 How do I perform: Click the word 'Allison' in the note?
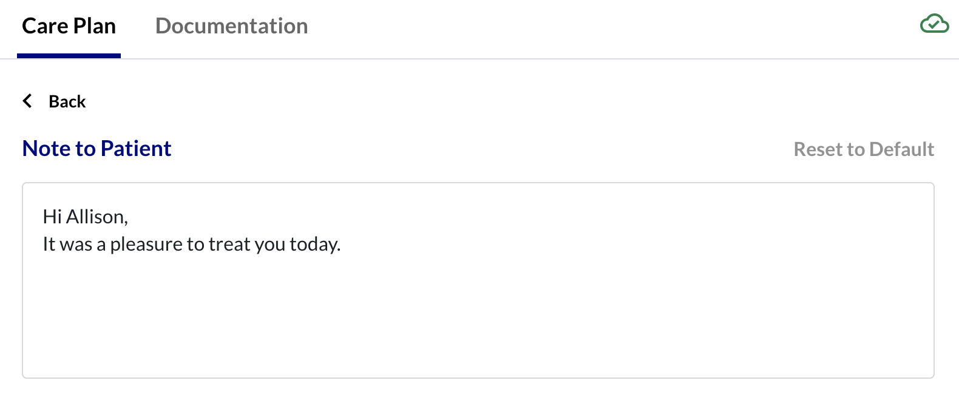(x=96, y=217)
